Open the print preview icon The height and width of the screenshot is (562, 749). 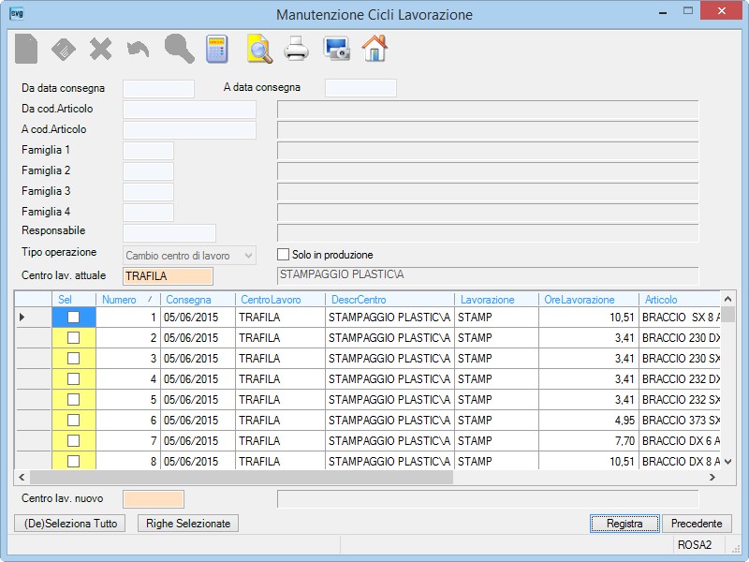pos(260,49)
